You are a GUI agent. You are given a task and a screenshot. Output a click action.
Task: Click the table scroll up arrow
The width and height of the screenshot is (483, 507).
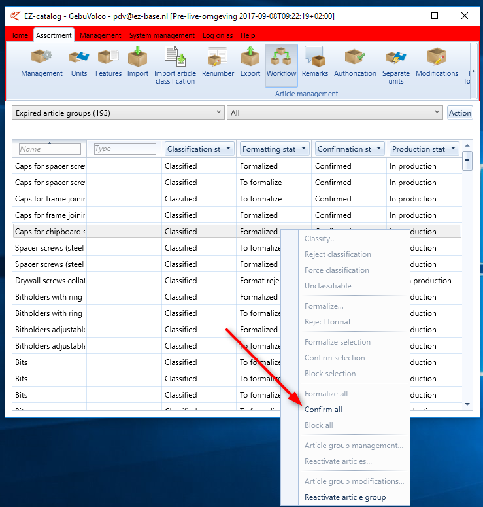coord(467,145)
